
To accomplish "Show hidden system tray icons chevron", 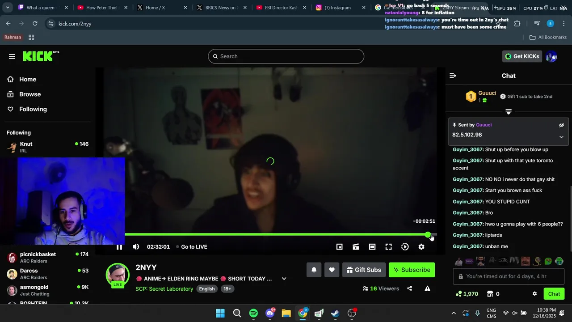I will coord(454,313).
